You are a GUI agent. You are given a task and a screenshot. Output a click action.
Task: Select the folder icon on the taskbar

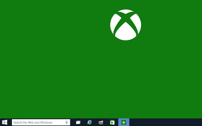point(101,122)
